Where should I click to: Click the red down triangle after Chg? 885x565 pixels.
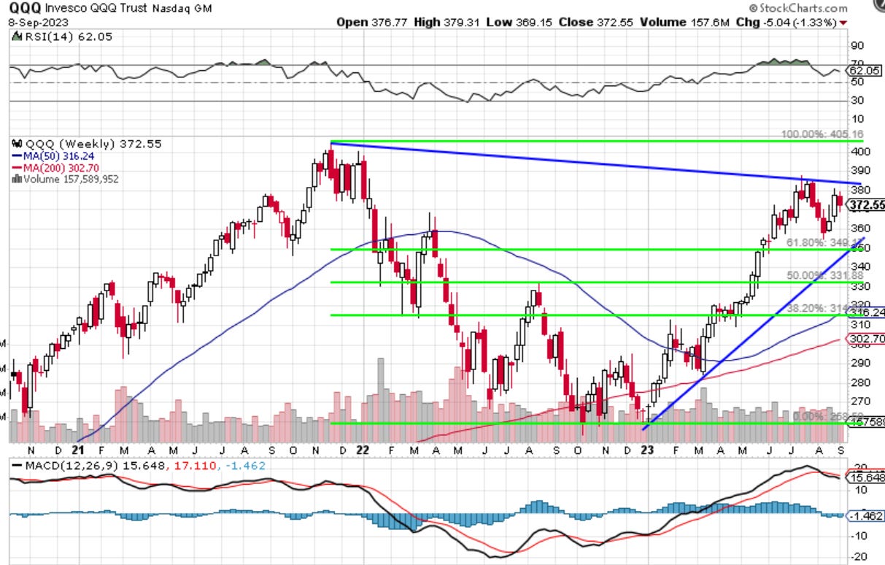843,23
